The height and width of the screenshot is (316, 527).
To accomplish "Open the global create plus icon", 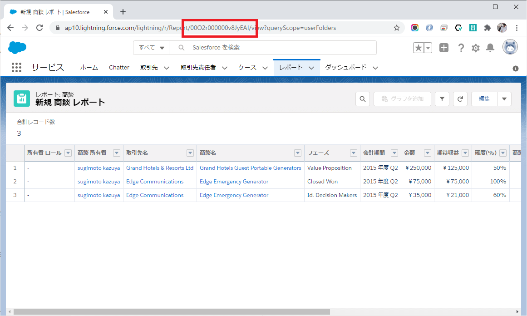I will point(443,48).
